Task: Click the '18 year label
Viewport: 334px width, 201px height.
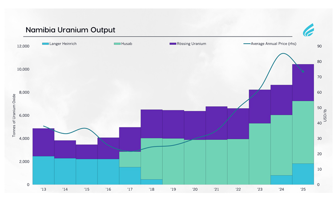Action: pos(152,189)
